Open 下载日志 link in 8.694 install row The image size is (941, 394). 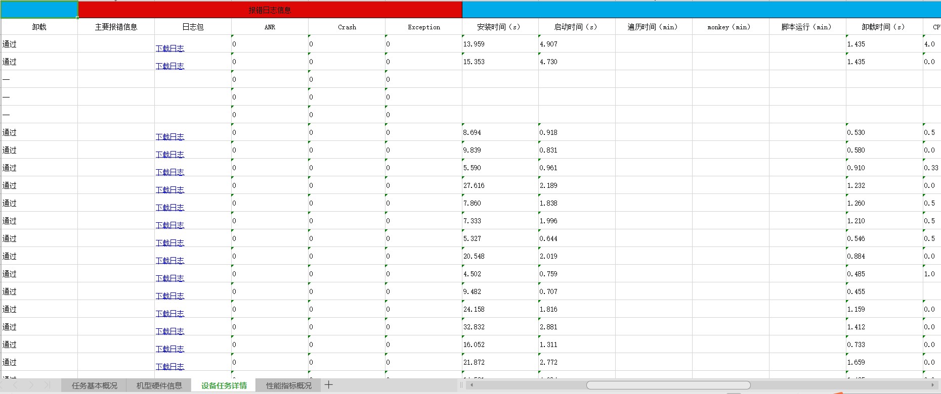click(170, 136)
